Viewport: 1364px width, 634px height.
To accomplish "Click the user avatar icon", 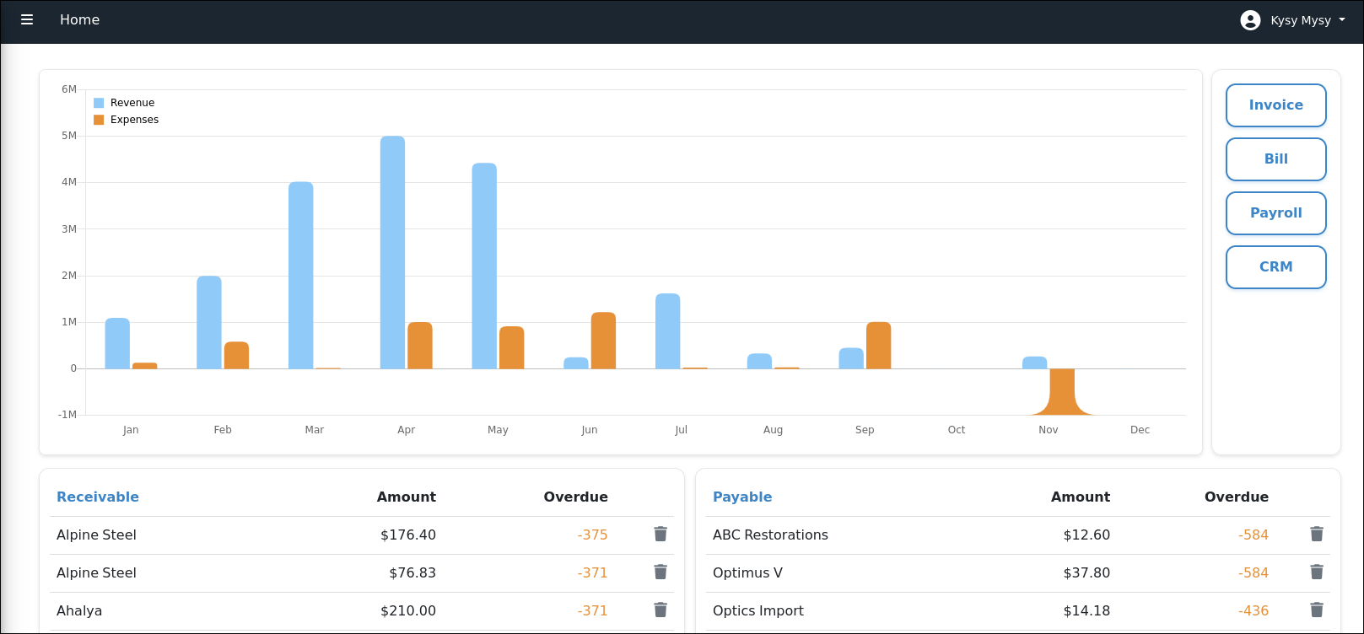I will (x=1250, y=20).
